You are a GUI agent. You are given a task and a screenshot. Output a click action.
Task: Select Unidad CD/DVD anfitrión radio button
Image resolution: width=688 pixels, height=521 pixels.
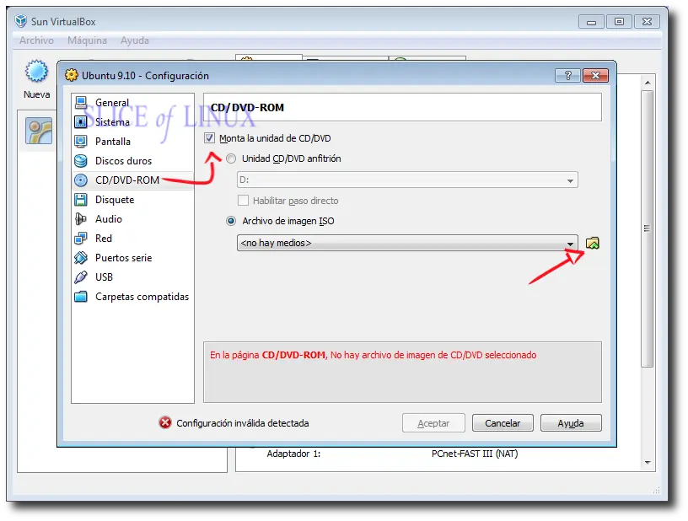click(231, 158)
